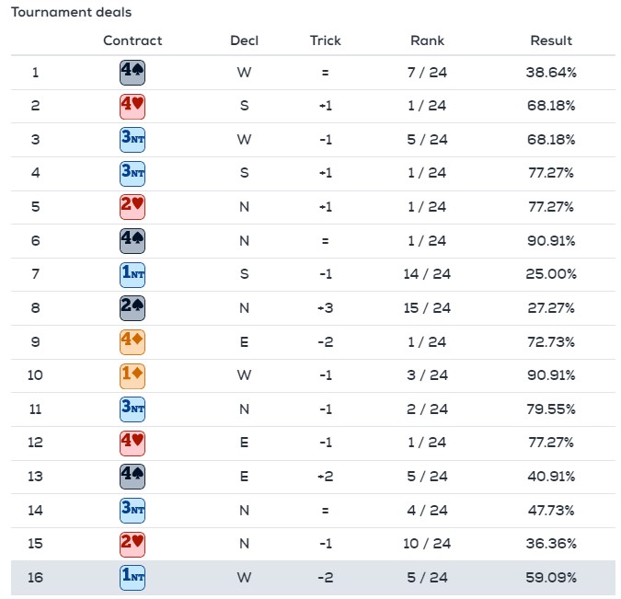The width and height of the screenshot is (621, 599).
Task: Select the 2 spades contract icon in deal 8
Action: pos(132,308)
